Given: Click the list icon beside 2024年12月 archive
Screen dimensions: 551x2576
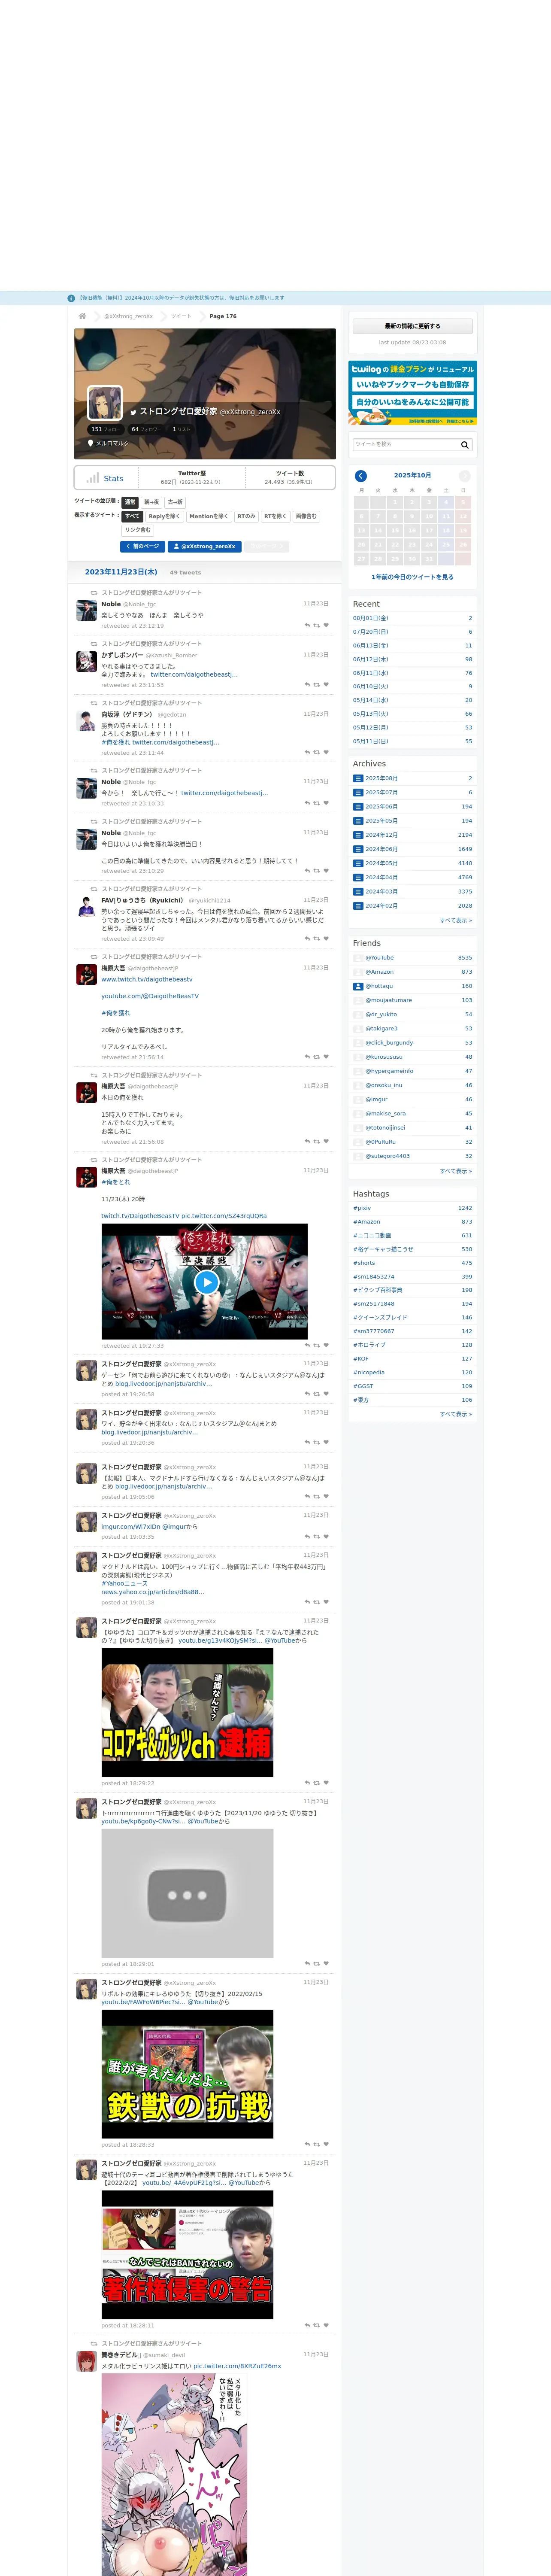Looking at the screenshot, I should click(358, 835).
